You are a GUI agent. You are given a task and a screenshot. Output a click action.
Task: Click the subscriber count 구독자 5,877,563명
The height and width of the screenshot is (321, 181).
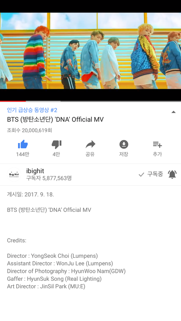(49, 178)
